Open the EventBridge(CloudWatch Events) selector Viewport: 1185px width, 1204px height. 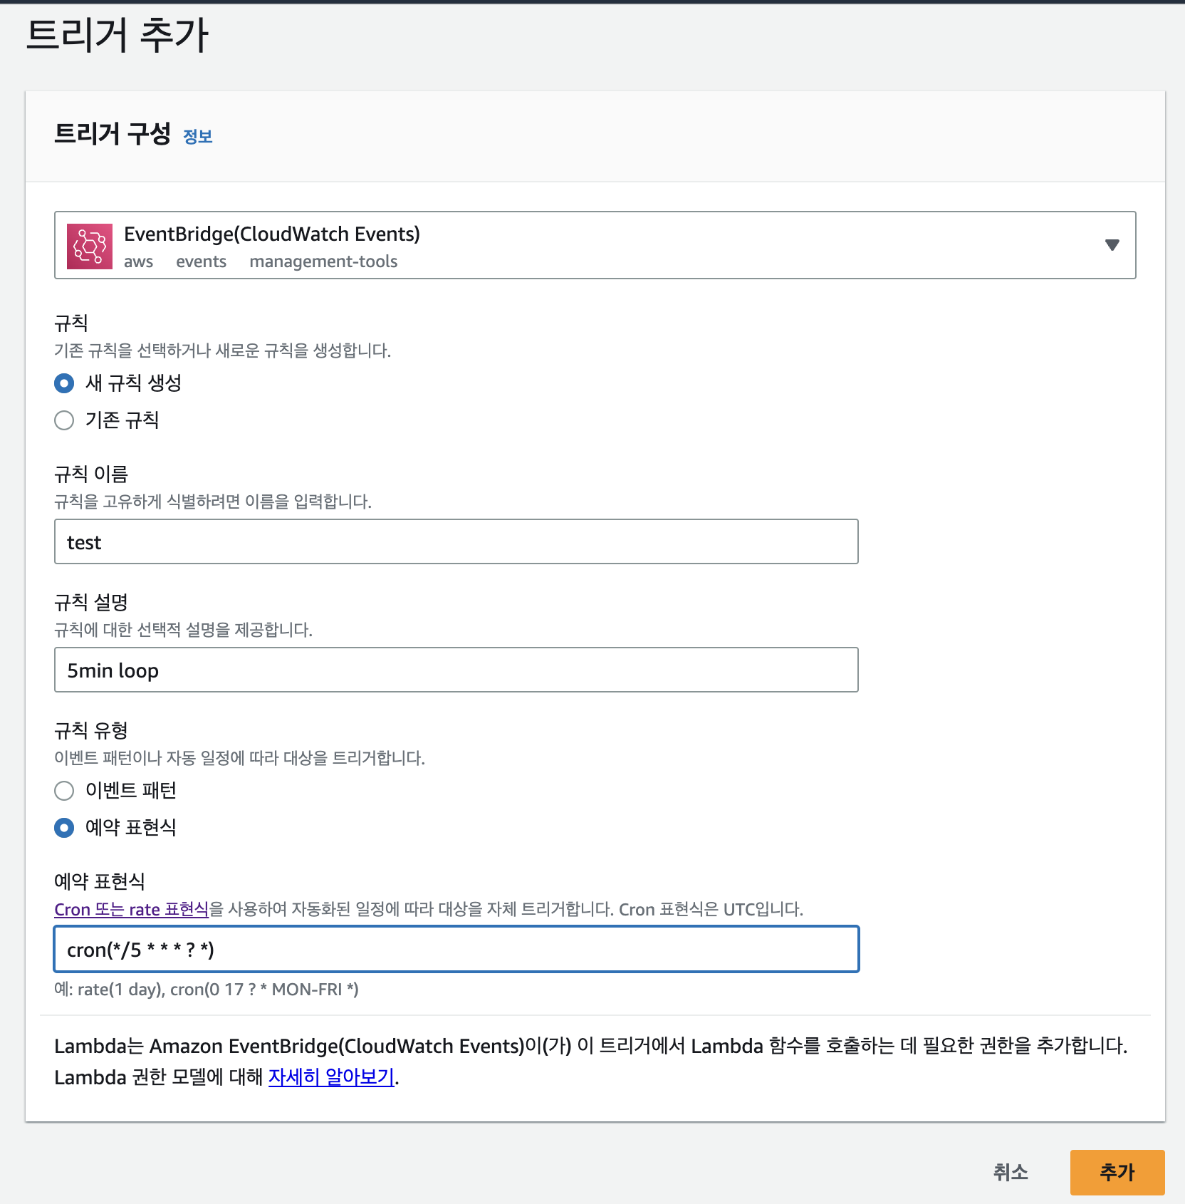tap(595, 245)
